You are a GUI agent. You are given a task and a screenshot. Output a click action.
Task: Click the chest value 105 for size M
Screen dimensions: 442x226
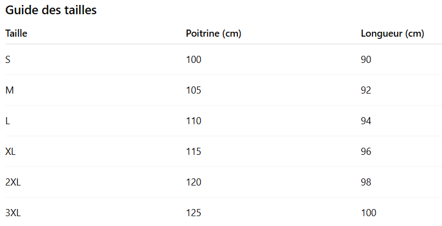194,90
